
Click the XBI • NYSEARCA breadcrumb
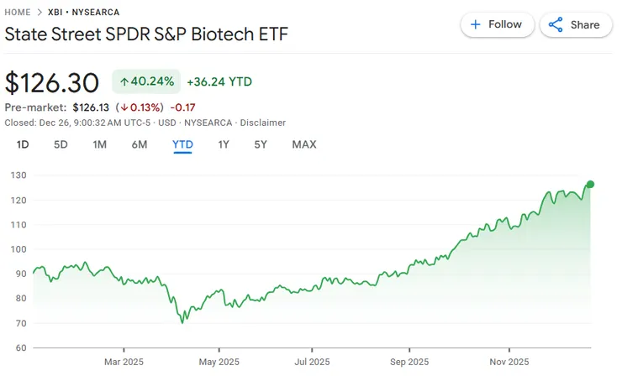83,13
